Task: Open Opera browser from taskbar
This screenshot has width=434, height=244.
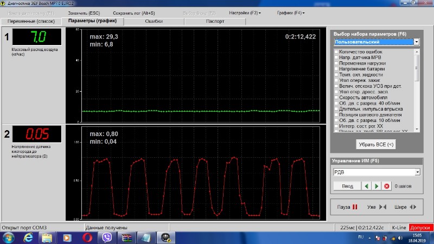Action: 87,237
